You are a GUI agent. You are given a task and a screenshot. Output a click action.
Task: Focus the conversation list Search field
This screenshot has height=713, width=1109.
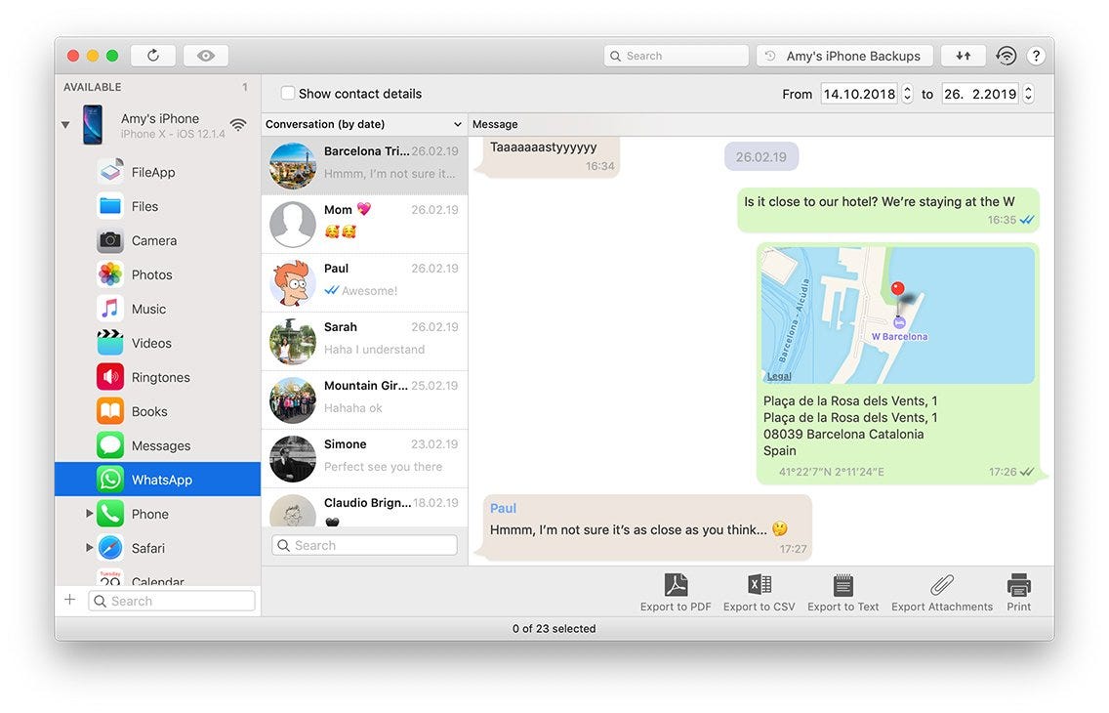[x=364, y=545]
